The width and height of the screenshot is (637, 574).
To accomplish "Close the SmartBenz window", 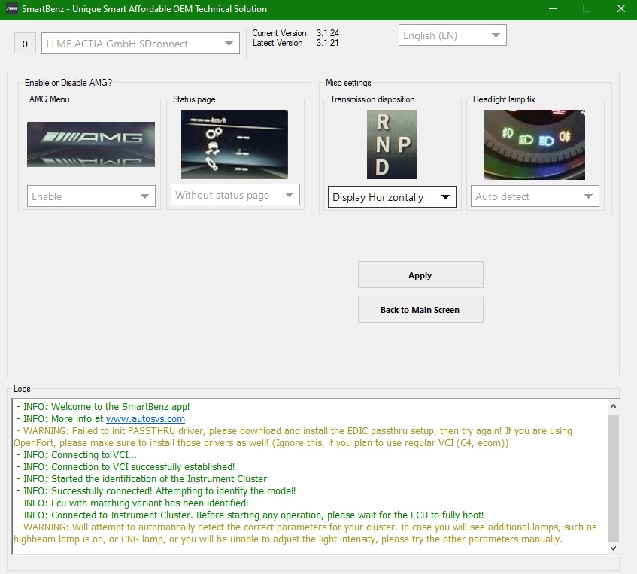I will coord(620,8).
